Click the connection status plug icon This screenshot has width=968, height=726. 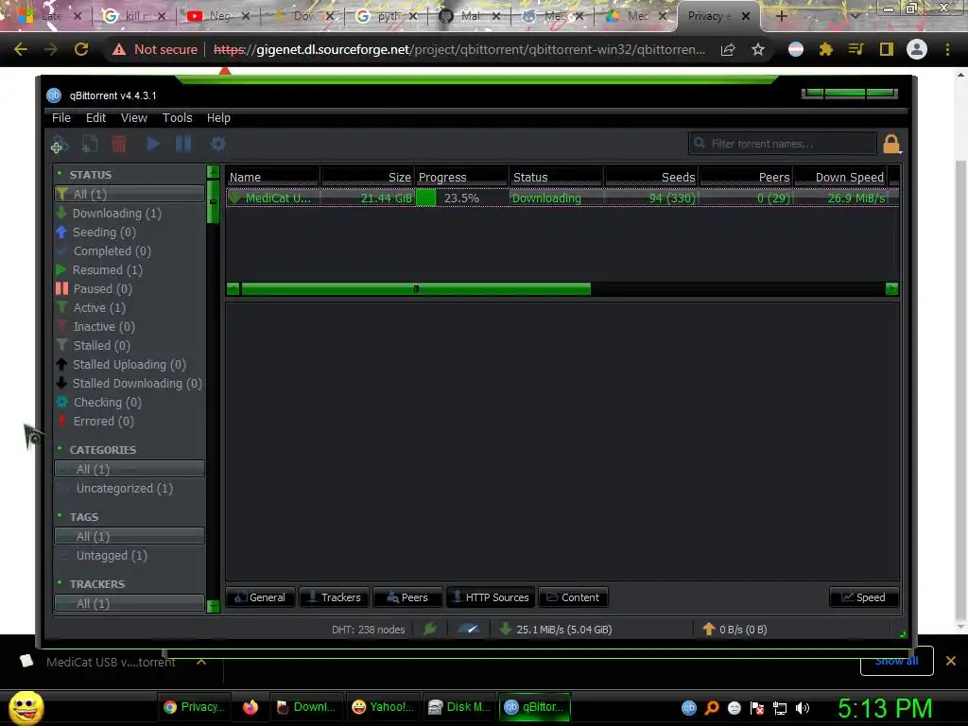point(430,629)
